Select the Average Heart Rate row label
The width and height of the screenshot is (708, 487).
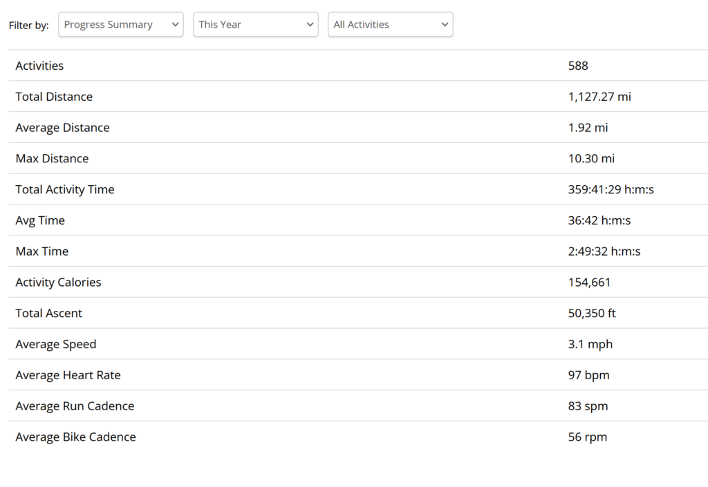pyautogui.click(x=68, y=375)
